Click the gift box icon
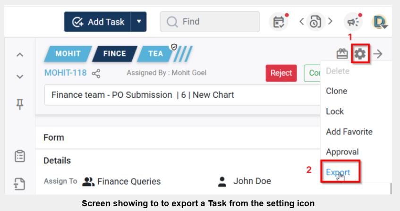 (x=342, y=54)
